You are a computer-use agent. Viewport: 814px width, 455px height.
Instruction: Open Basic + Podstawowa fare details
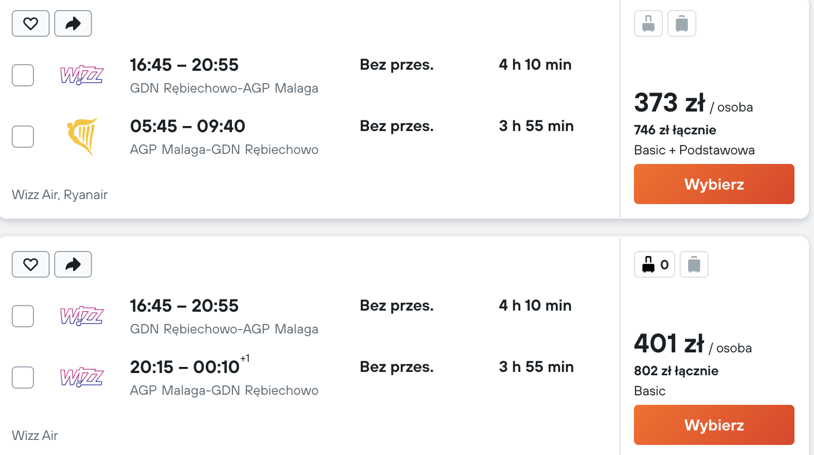(694, 150)
